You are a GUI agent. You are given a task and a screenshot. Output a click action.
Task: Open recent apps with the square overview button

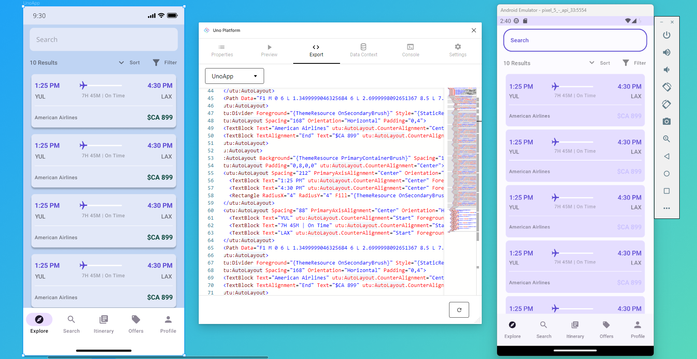[x=667, y=191]
